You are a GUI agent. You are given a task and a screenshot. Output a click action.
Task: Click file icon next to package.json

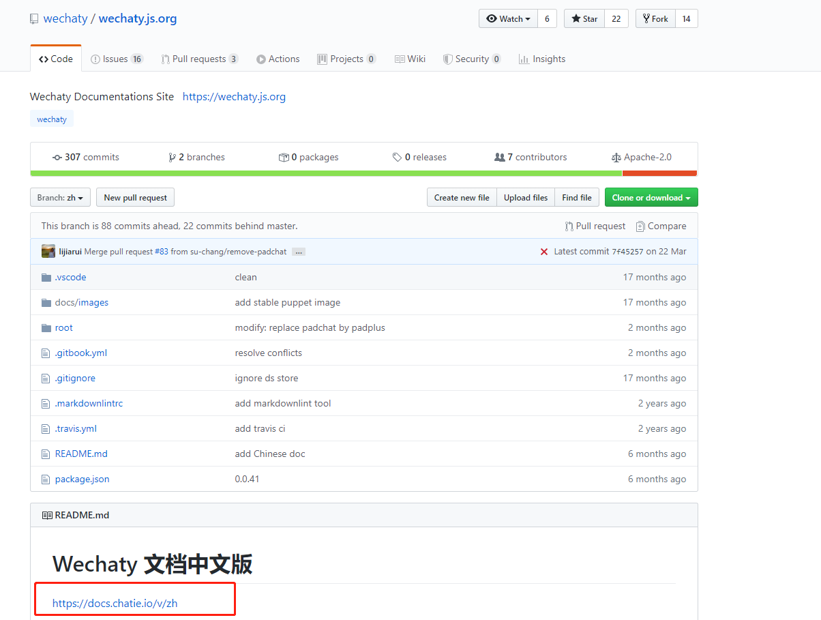pyautogui.click(x=46, y=479)
